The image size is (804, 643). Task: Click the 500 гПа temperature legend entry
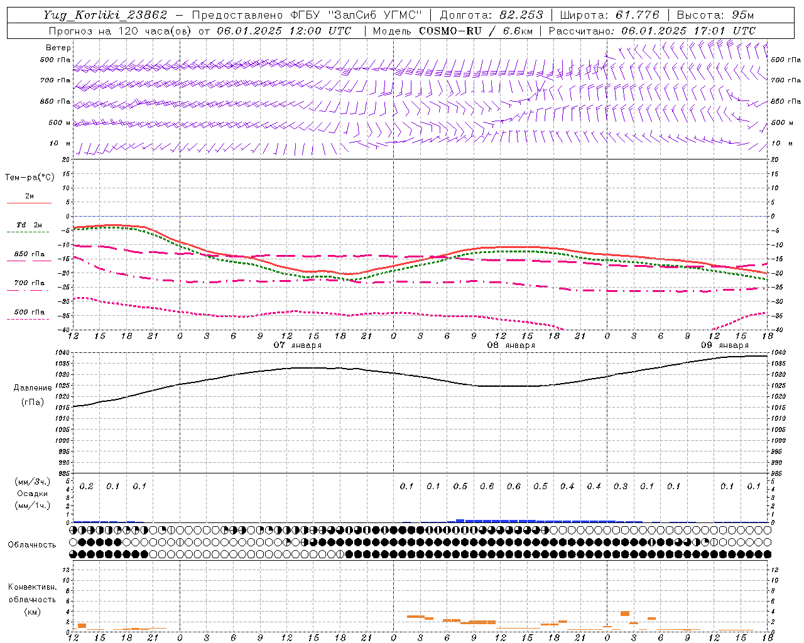(30, 312)
